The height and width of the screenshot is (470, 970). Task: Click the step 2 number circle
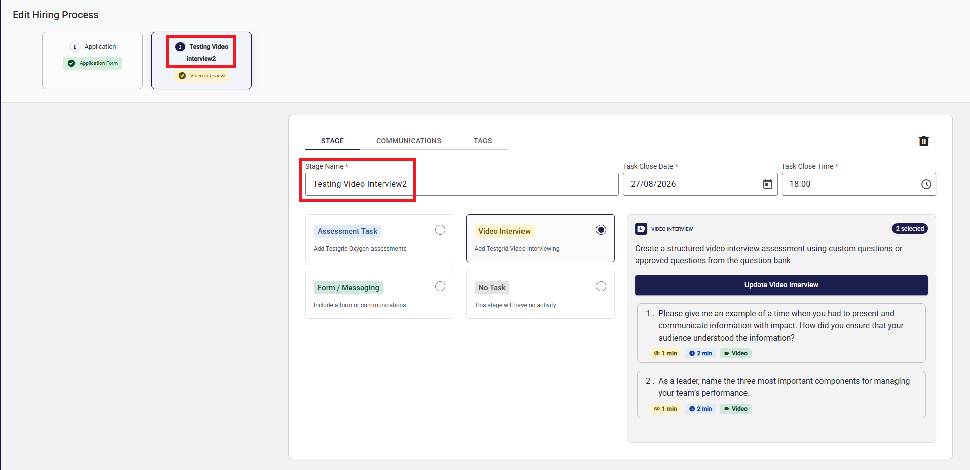180,47
